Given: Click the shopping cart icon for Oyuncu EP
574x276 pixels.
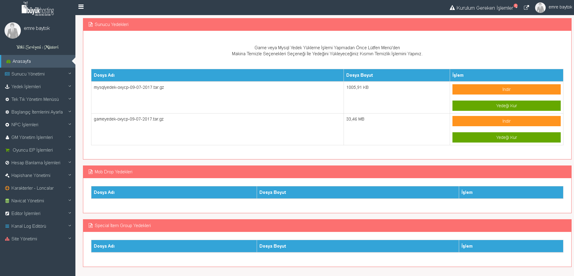Looking at the screenshot, I should point(8,150).
